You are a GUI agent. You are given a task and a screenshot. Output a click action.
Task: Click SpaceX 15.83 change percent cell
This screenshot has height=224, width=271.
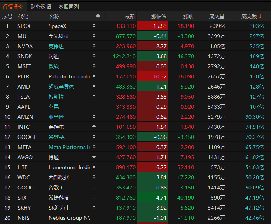point(152,26)
